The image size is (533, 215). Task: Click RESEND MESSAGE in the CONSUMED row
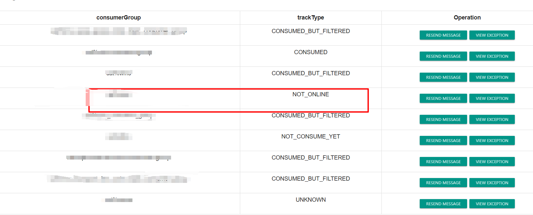click(x=443, y=56)
